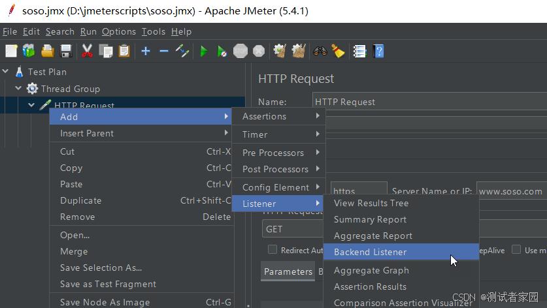Select Save Selection As... entry
Screen dimensions: 547x308
click(x=141, y=268)
